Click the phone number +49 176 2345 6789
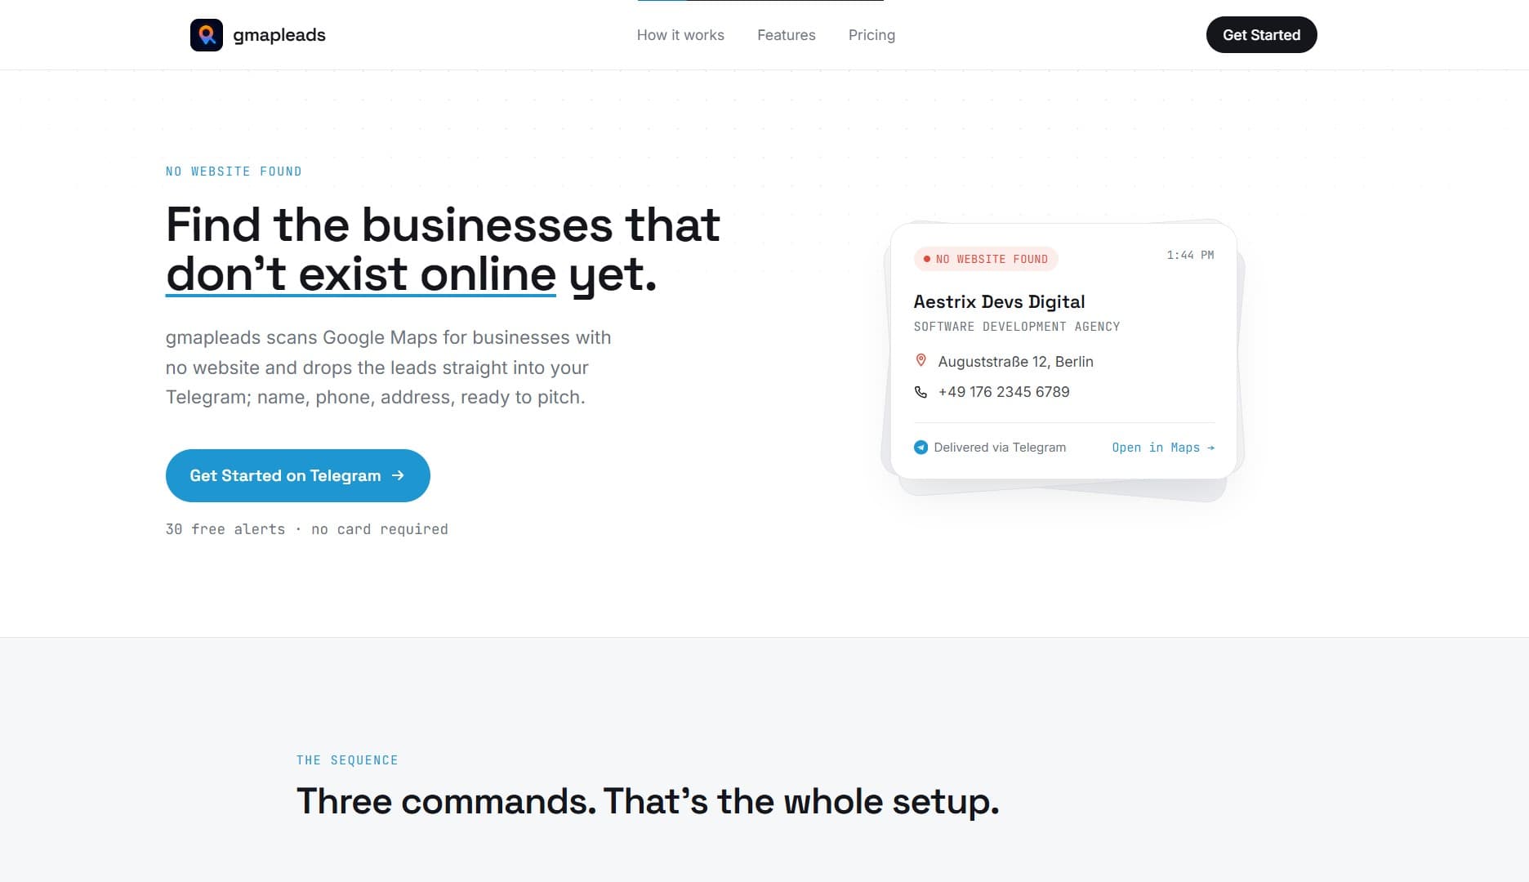 1004,392
